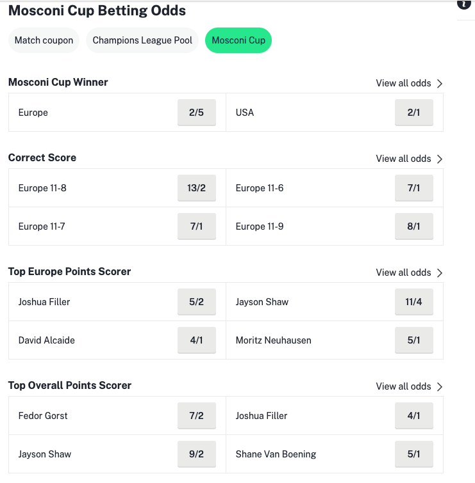Screen dimensions: 475x483
Task: Bet on Jayson Shaw at 11/4
Action: (413, 302)
